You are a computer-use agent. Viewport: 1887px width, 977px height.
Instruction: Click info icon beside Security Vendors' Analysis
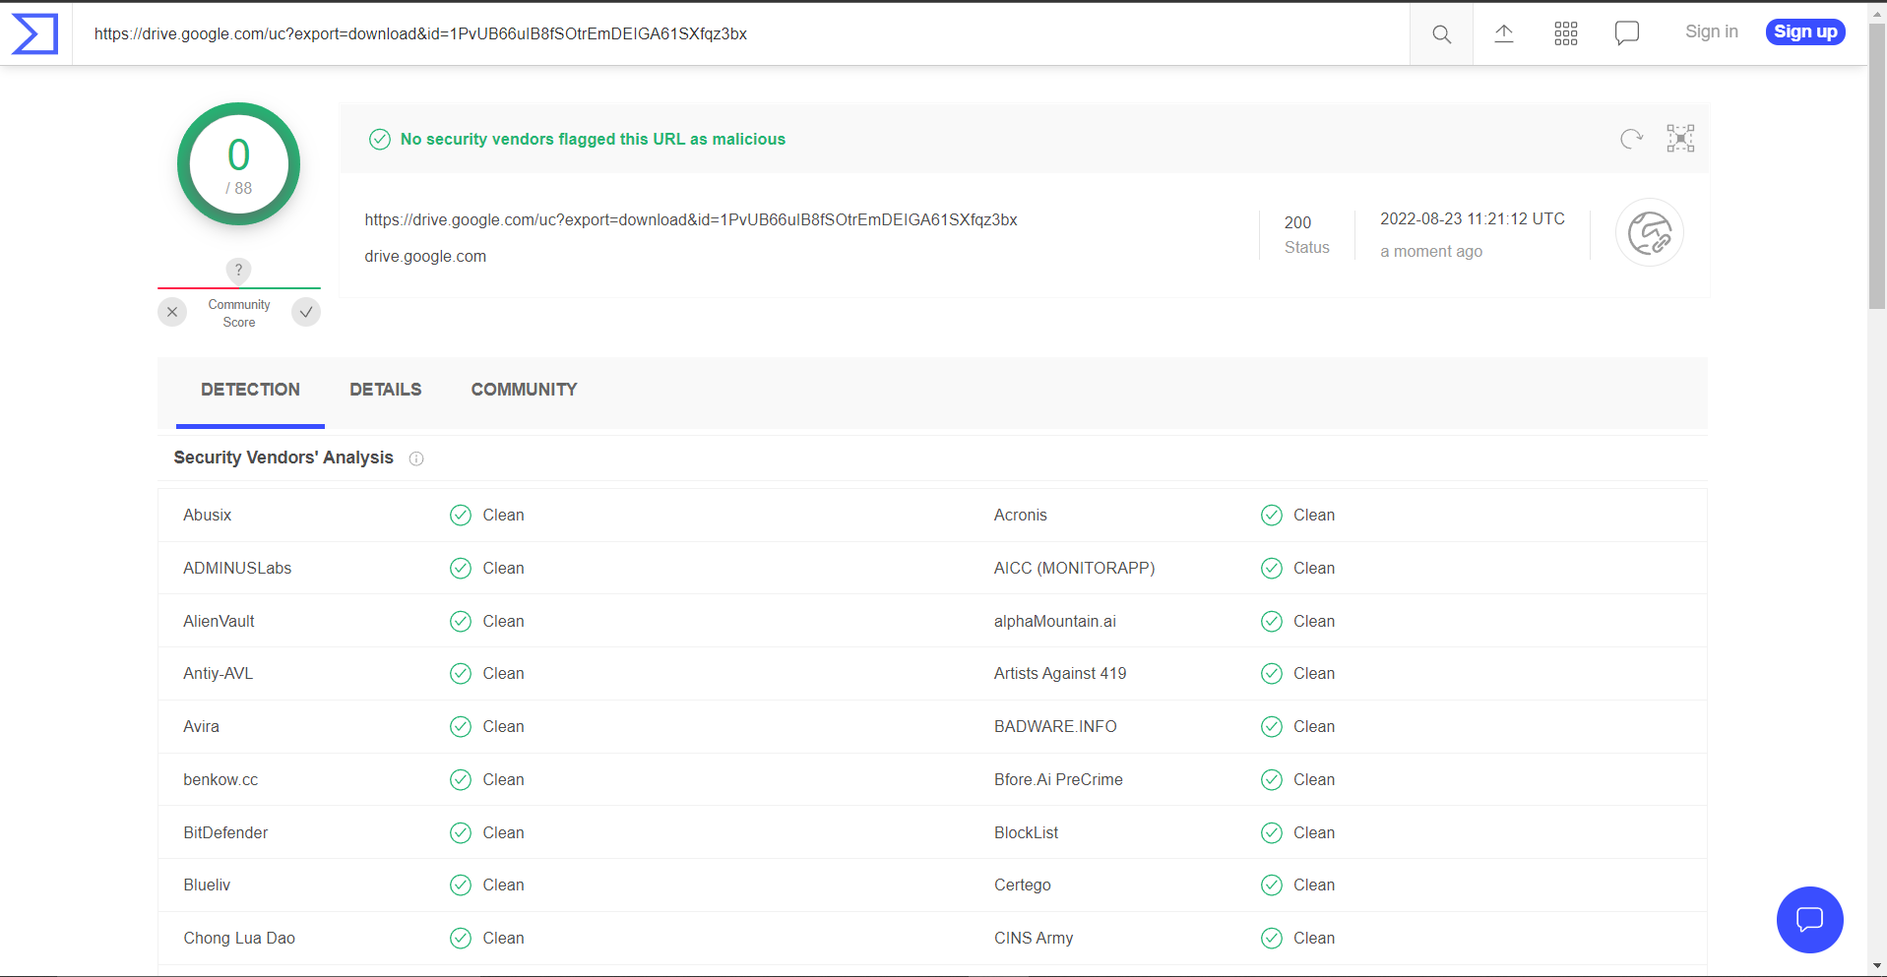[416, 458]
